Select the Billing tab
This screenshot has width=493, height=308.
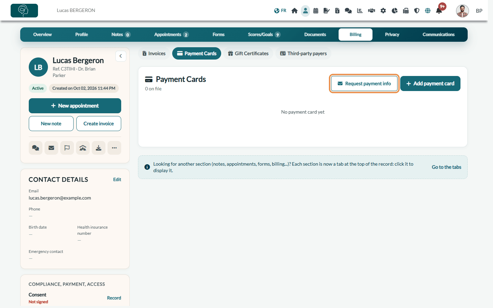(355, 35)
